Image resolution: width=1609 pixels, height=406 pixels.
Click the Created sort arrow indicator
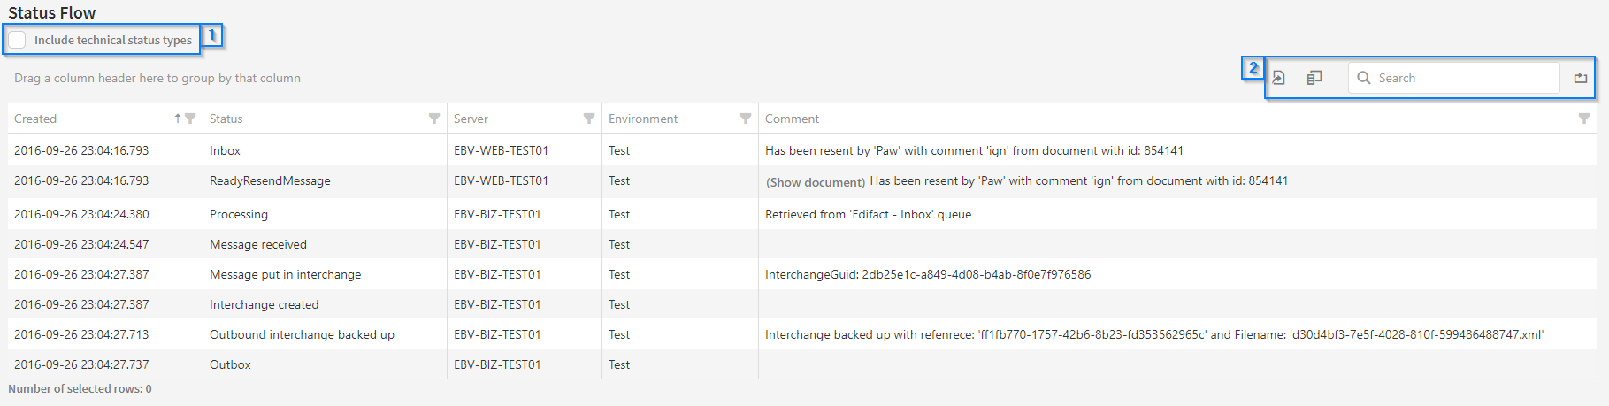click(x=178, y=119)
